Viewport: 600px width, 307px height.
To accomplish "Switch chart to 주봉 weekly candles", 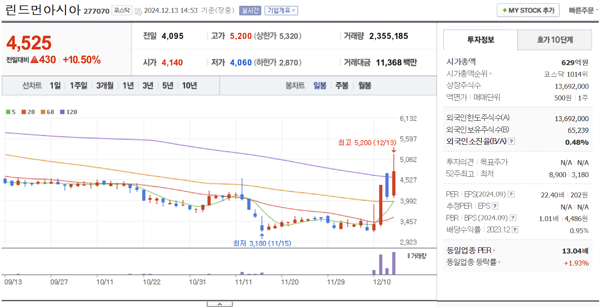I will (341, 85).
